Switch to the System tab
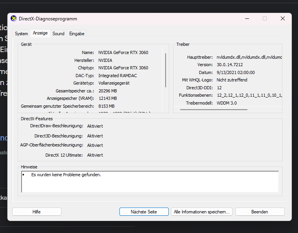This screenshot has height=233, width=298. click(x=21, y=34)
